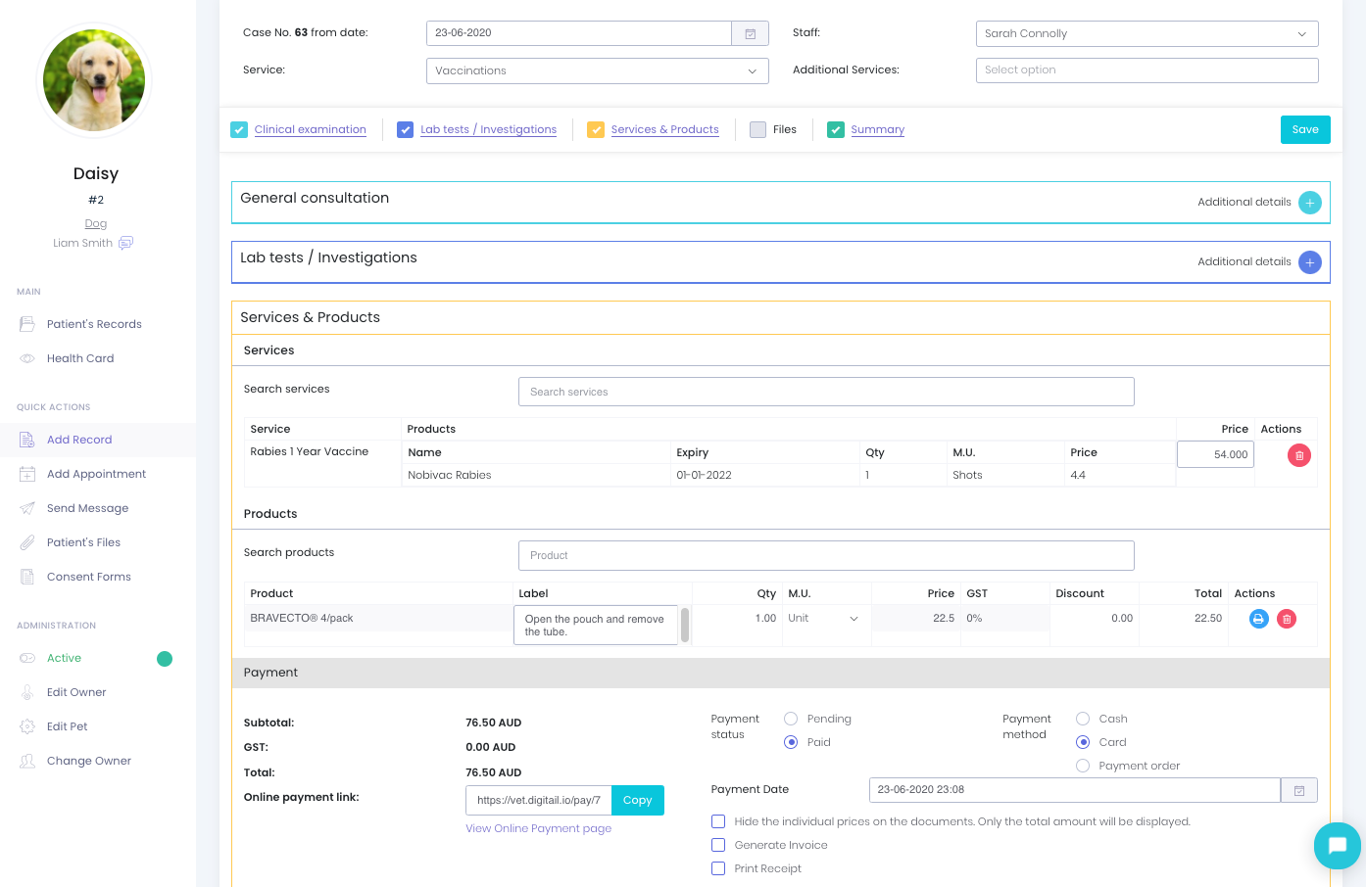Expand the Service dropdown showing Vaccinations
This screenshot has height=887, width=1366.
click(x=597, y=70)
